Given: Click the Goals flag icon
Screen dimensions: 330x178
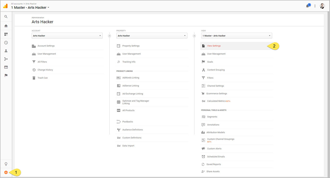Looking at the screenshot, I should click(x=203, y=62).
